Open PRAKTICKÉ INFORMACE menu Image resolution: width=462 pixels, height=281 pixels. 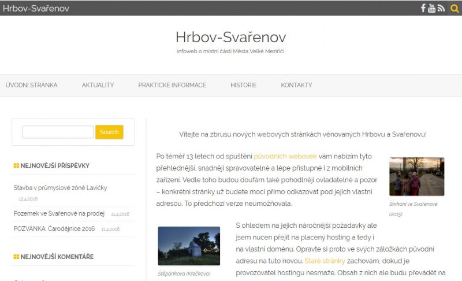[x=172, y=85]
